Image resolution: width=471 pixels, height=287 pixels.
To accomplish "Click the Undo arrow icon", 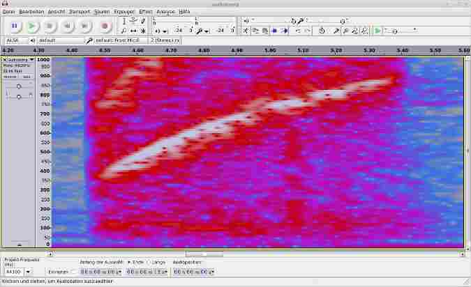I will [298, 31].
